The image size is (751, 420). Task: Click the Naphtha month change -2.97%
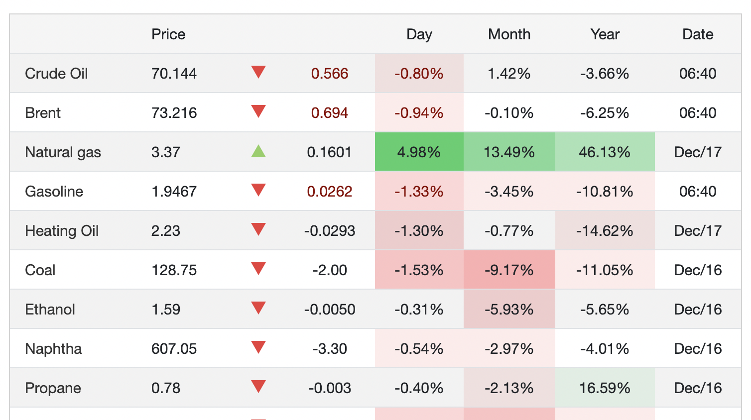(x=509, y=349)
